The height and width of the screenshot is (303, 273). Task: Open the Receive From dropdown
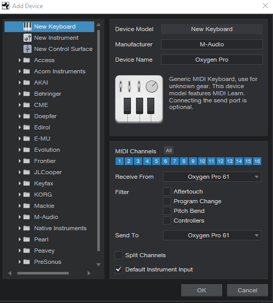click(212, 177)
